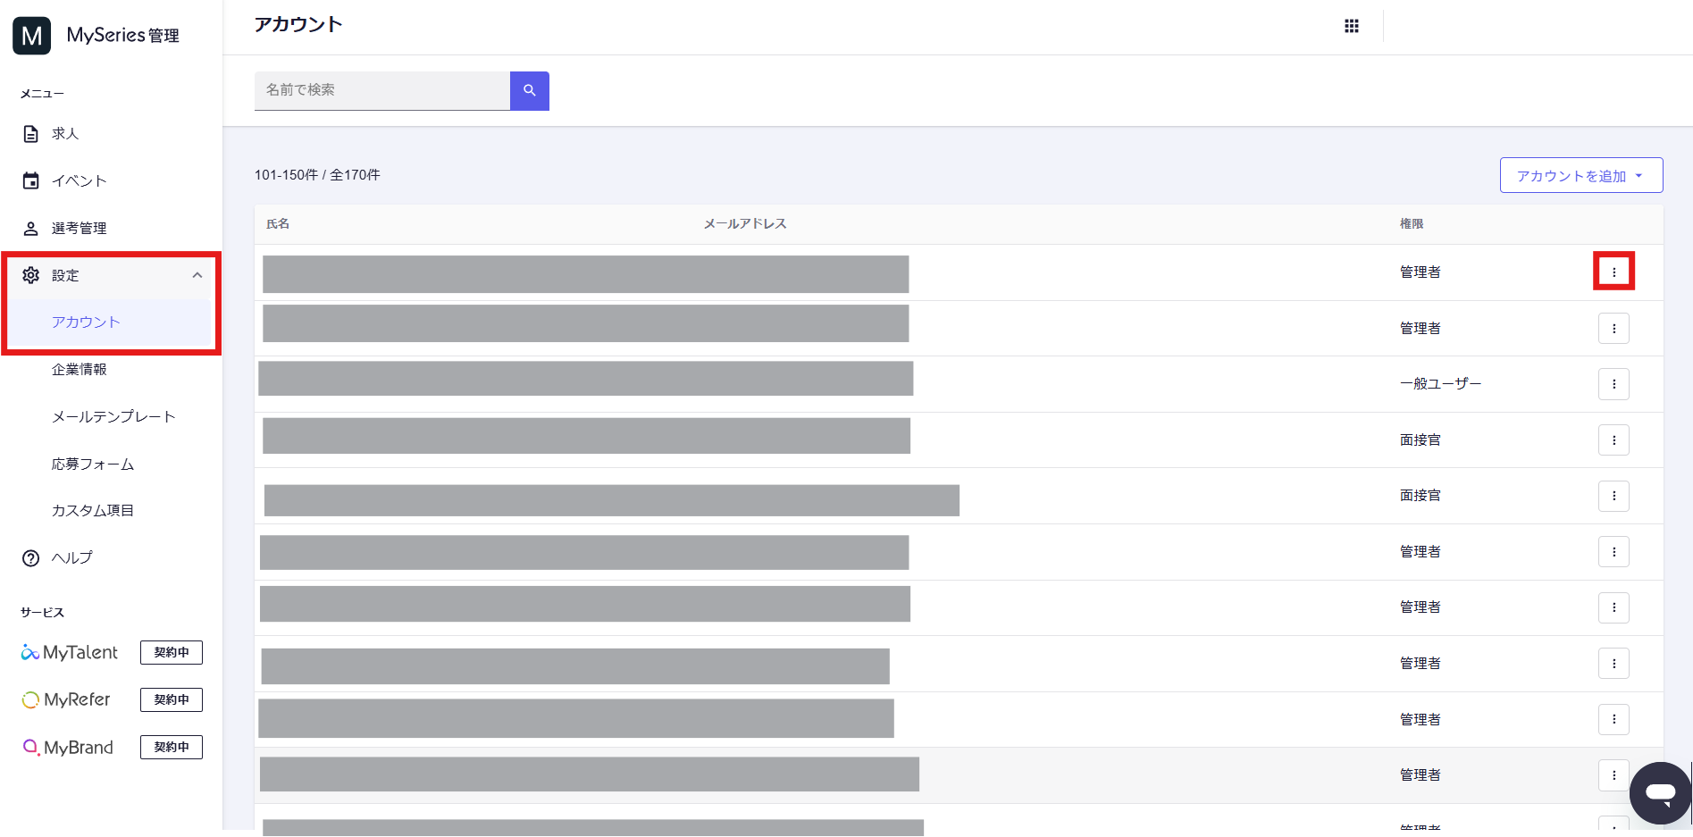
Task: Go to 応募フォーム settings
Action: pos(93,465)
